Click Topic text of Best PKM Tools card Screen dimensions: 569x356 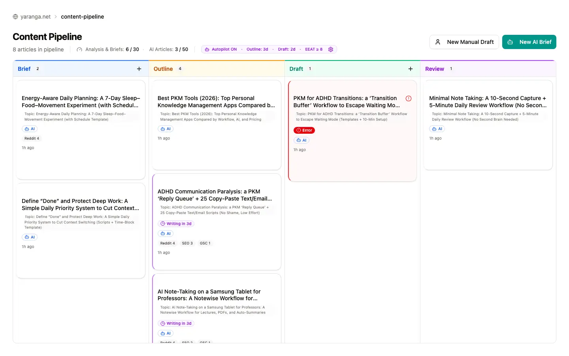tap(211, 117)
